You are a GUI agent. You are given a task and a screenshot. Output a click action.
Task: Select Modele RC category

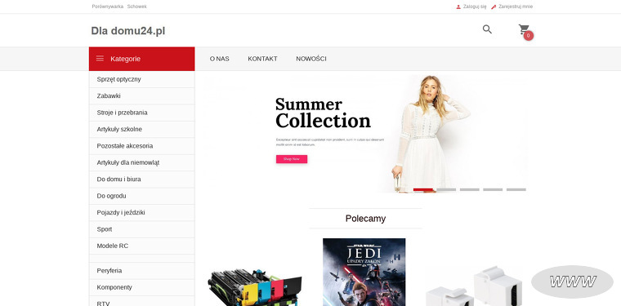point(142,246)
